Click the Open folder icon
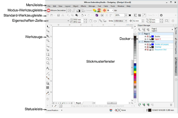 click(52, 15)
